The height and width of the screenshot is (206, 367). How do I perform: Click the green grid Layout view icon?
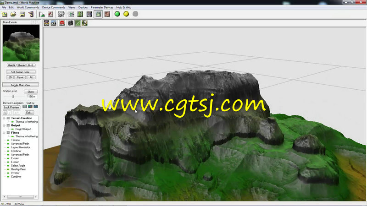(x=80, y=14)
